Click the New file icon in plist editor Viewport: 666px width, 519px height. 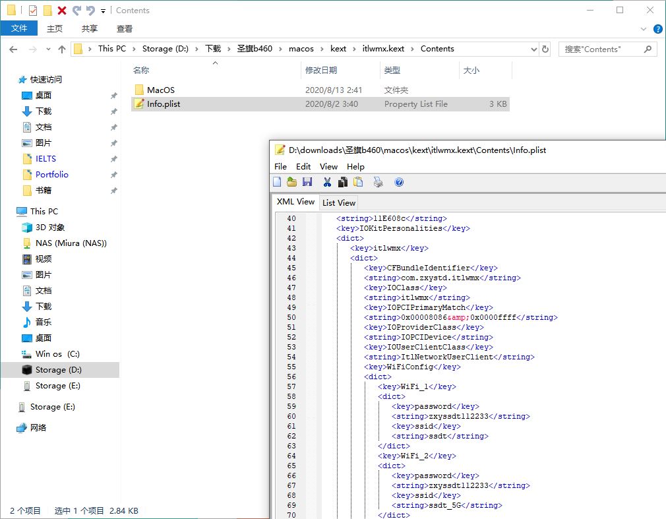[x=278, y=182]
